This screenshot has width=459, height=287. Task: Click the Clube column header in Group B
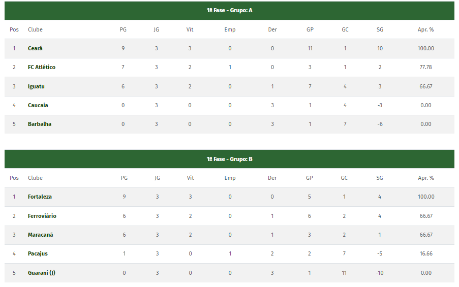point(35,178)
